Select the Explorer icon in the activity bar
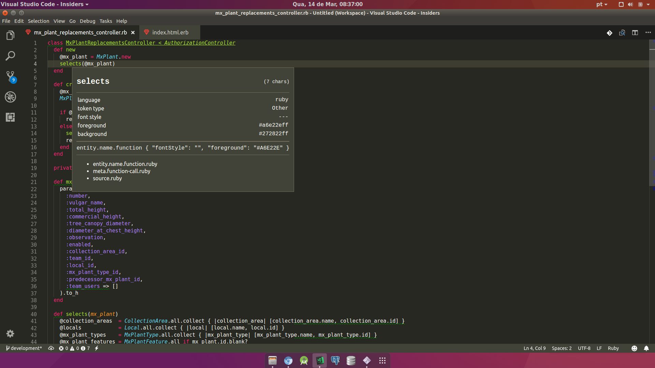Screen dimensions: 655x368 (10, 35)
